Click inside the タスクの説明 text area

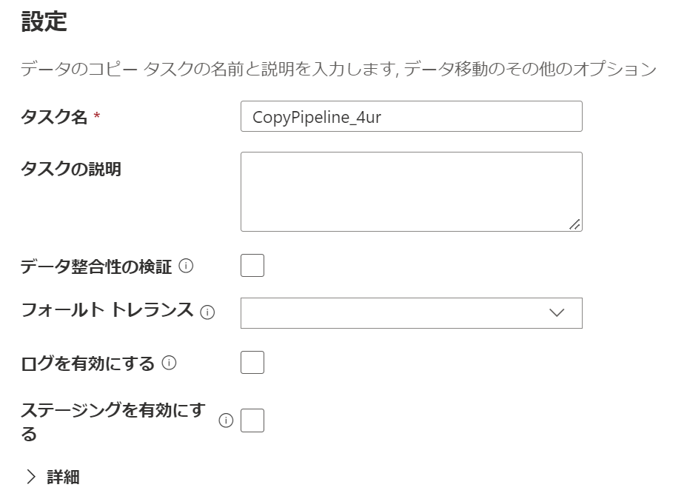412,192
